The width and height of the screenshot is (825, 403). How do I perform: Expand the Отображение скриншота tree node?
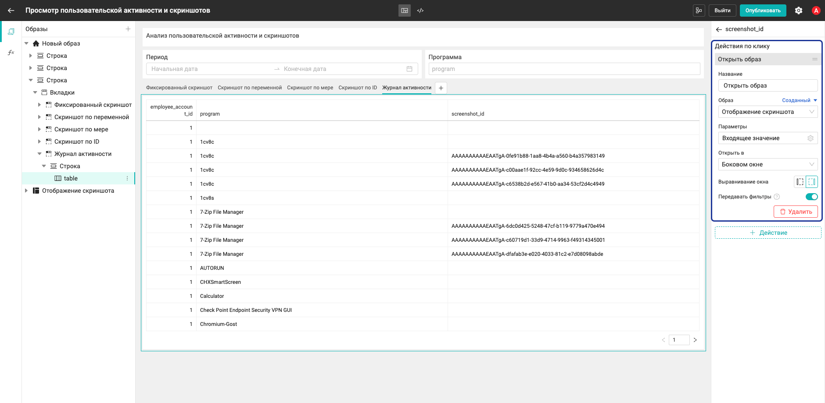tap(26, 191)
